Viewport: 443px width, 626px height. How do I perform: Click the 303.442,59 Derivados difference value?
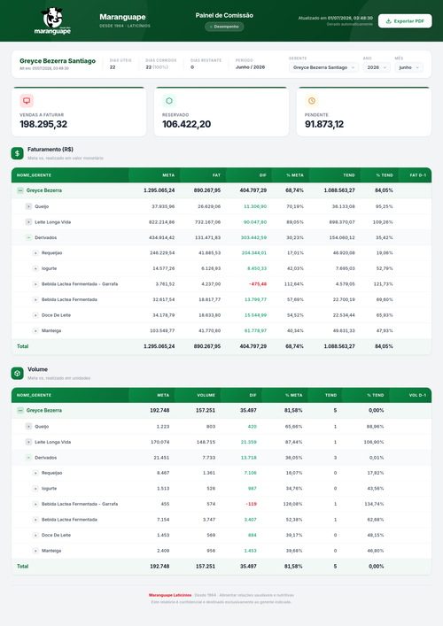[x=253, y=237]
